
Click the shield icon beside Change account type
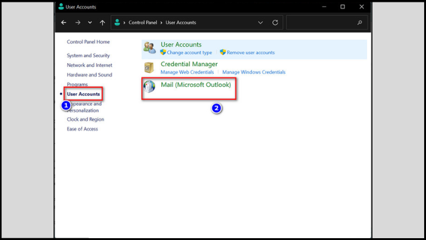click(163, 52)
